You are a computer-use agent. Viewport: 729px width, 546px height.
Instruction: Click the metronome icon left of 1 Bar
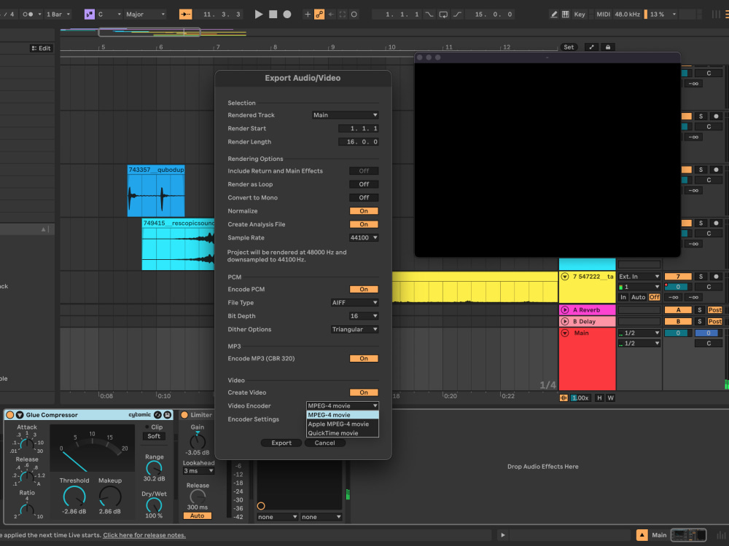pyautogui.click(x=28, y=15)
